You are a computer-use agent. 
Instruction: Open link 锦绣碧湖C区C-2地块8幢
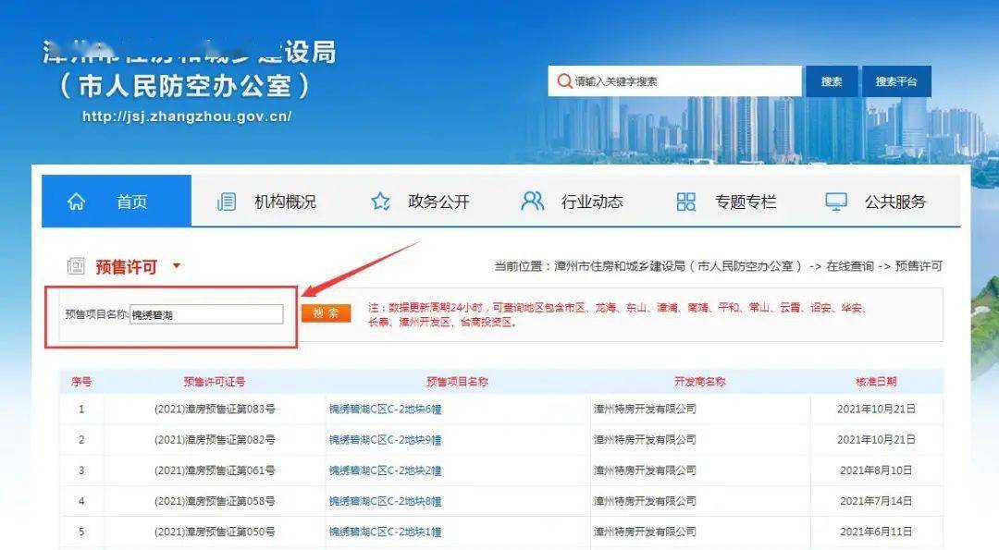click(x=384, y=500)
